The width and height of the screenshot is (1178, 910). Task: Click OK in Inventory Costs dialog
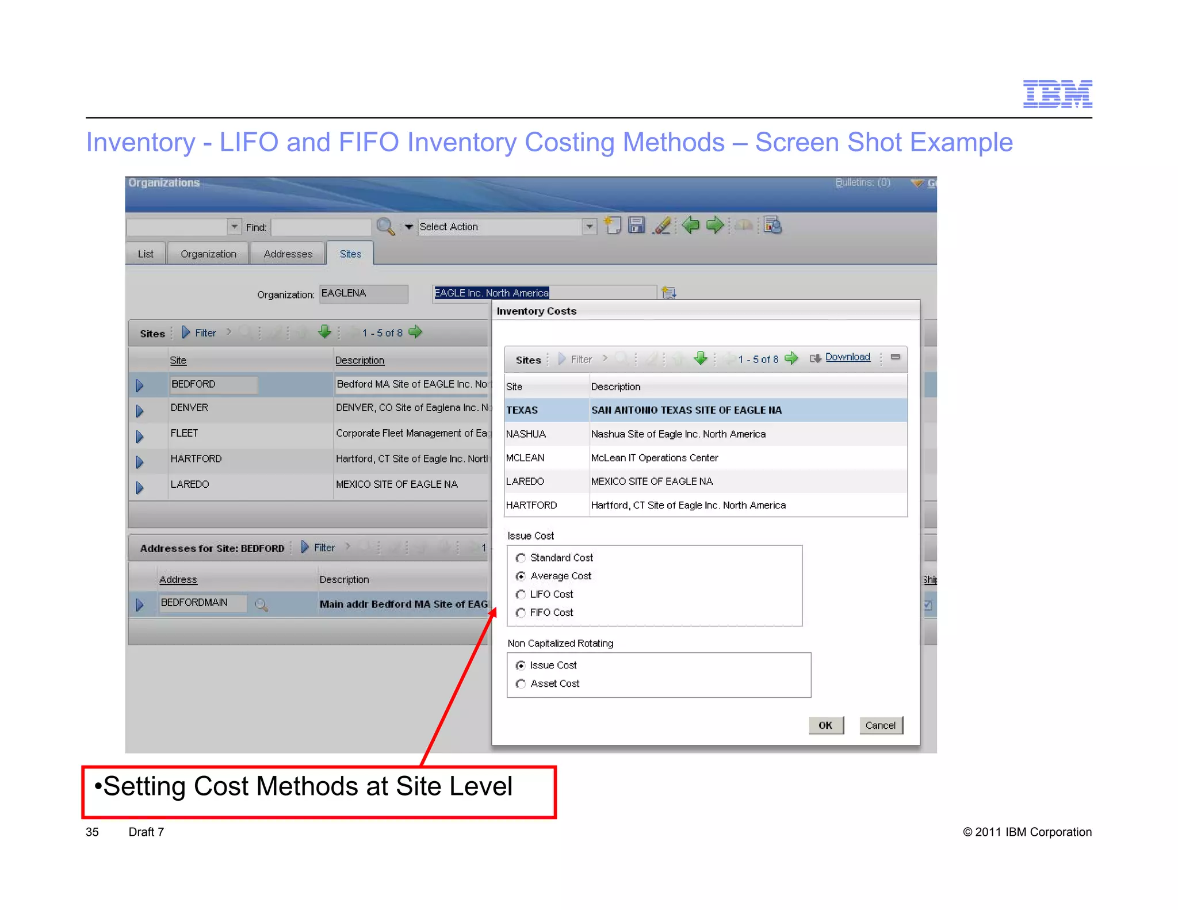click(826, 725)
